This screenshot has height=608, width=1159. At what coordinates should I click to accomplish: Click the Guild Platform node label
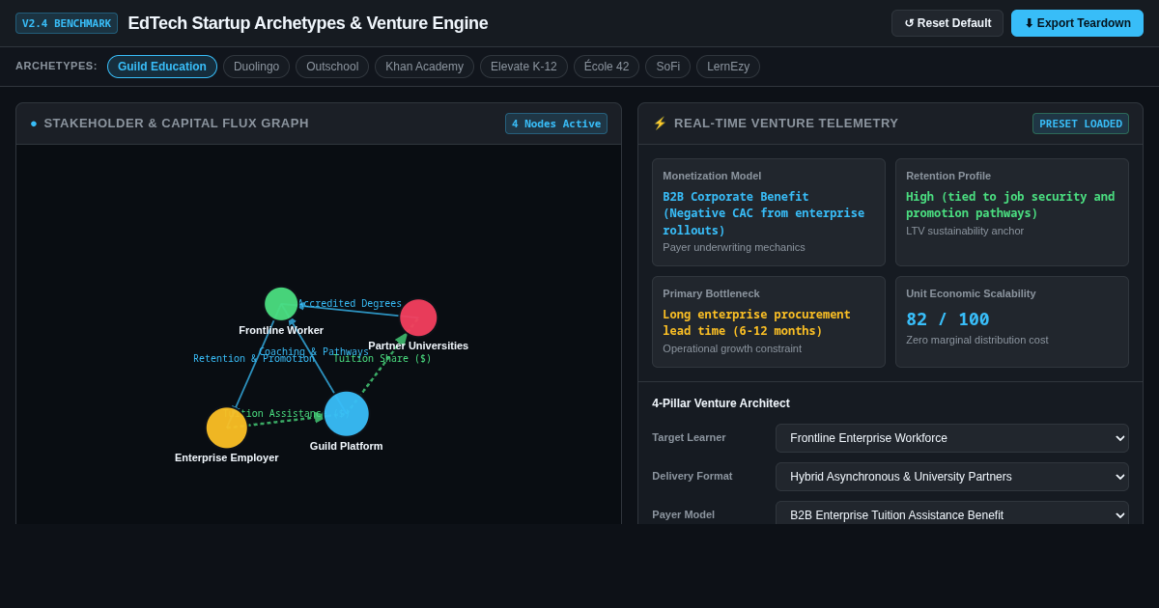pos(346,446)
